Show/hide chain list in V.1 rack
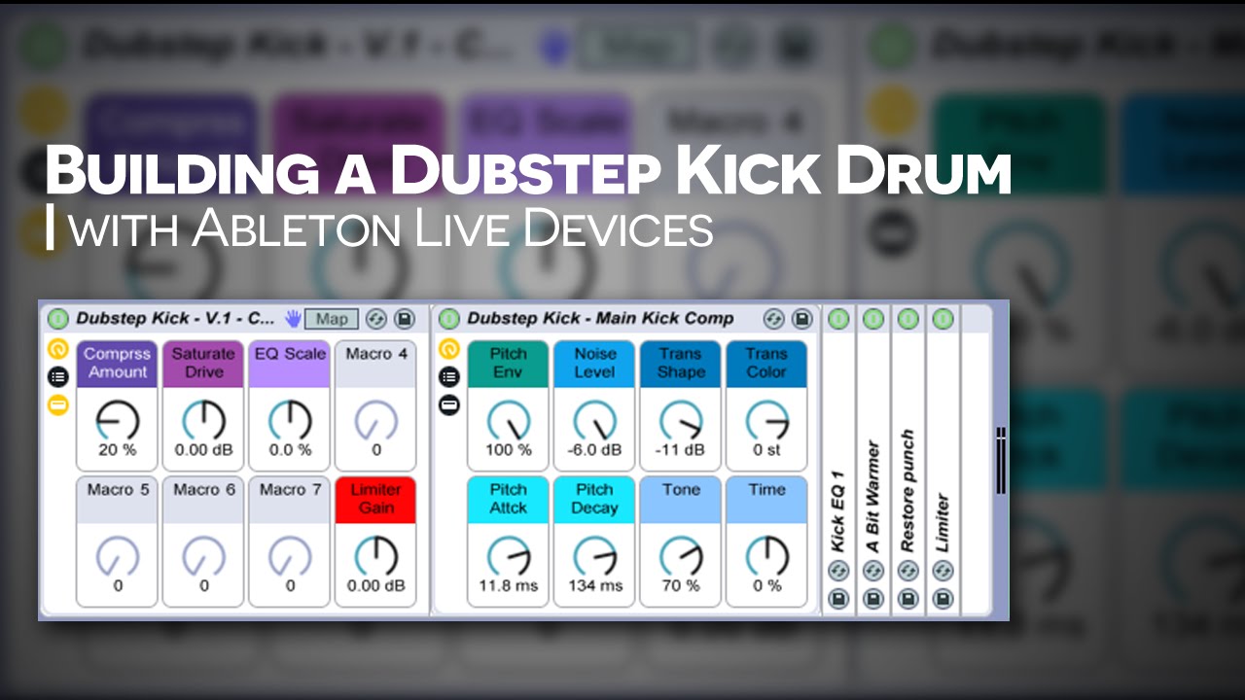 (57, 377)
